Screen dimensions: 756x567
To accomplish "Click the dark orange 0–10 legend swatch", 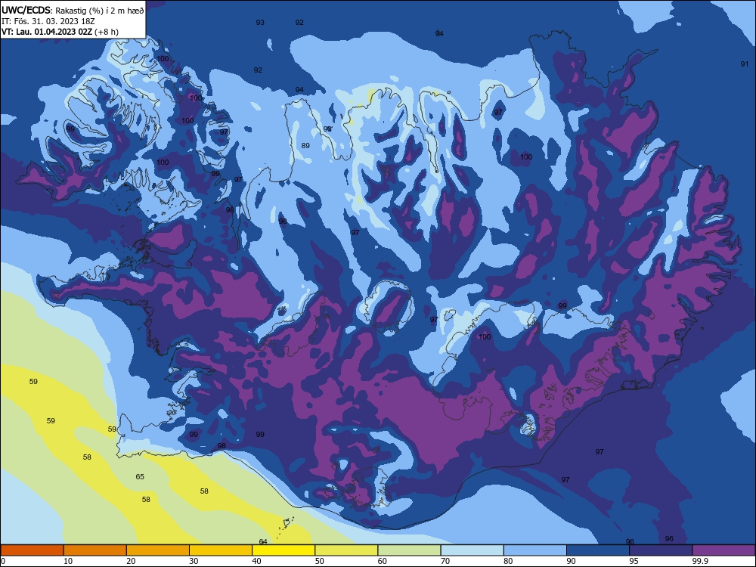I will click(x=32, y=550).
